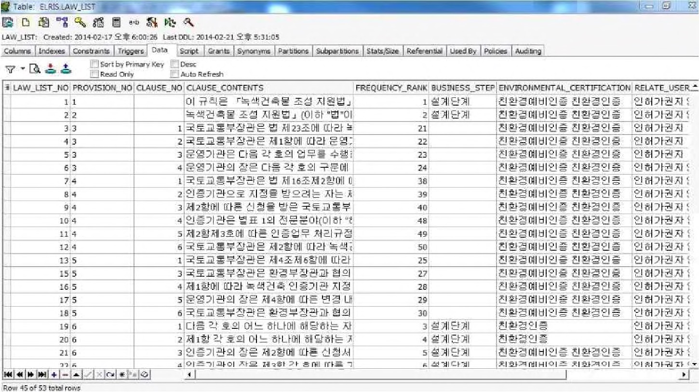Click the page with magnifier icon above grid
Image resolution: width=699 pixels, height=392 pixels.
34,69
